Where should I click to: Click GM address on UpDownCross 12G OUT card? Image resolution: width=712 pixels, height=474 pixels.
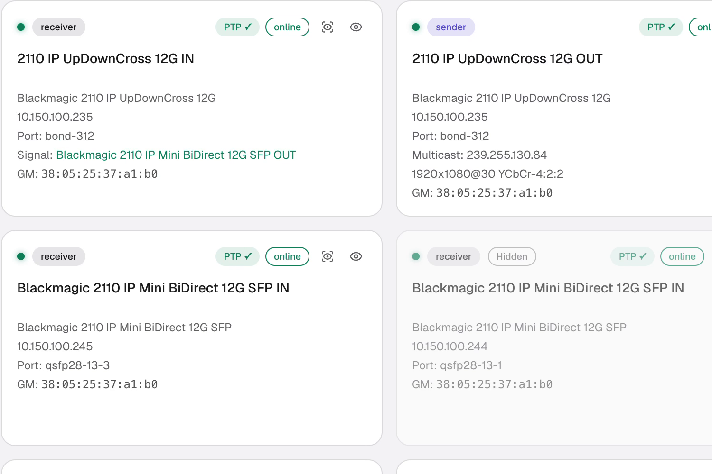[495, 193]
